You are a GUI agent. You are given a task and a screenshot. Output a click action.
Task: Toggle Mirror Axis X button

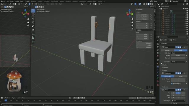[x=173, y=93]
